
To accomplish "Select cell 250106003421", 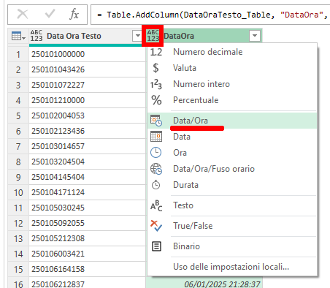I will (87, 254).
